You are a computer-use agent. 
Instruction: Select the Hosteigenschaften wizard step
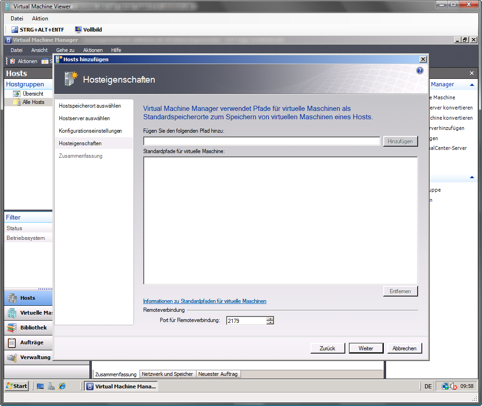(94, 143)
